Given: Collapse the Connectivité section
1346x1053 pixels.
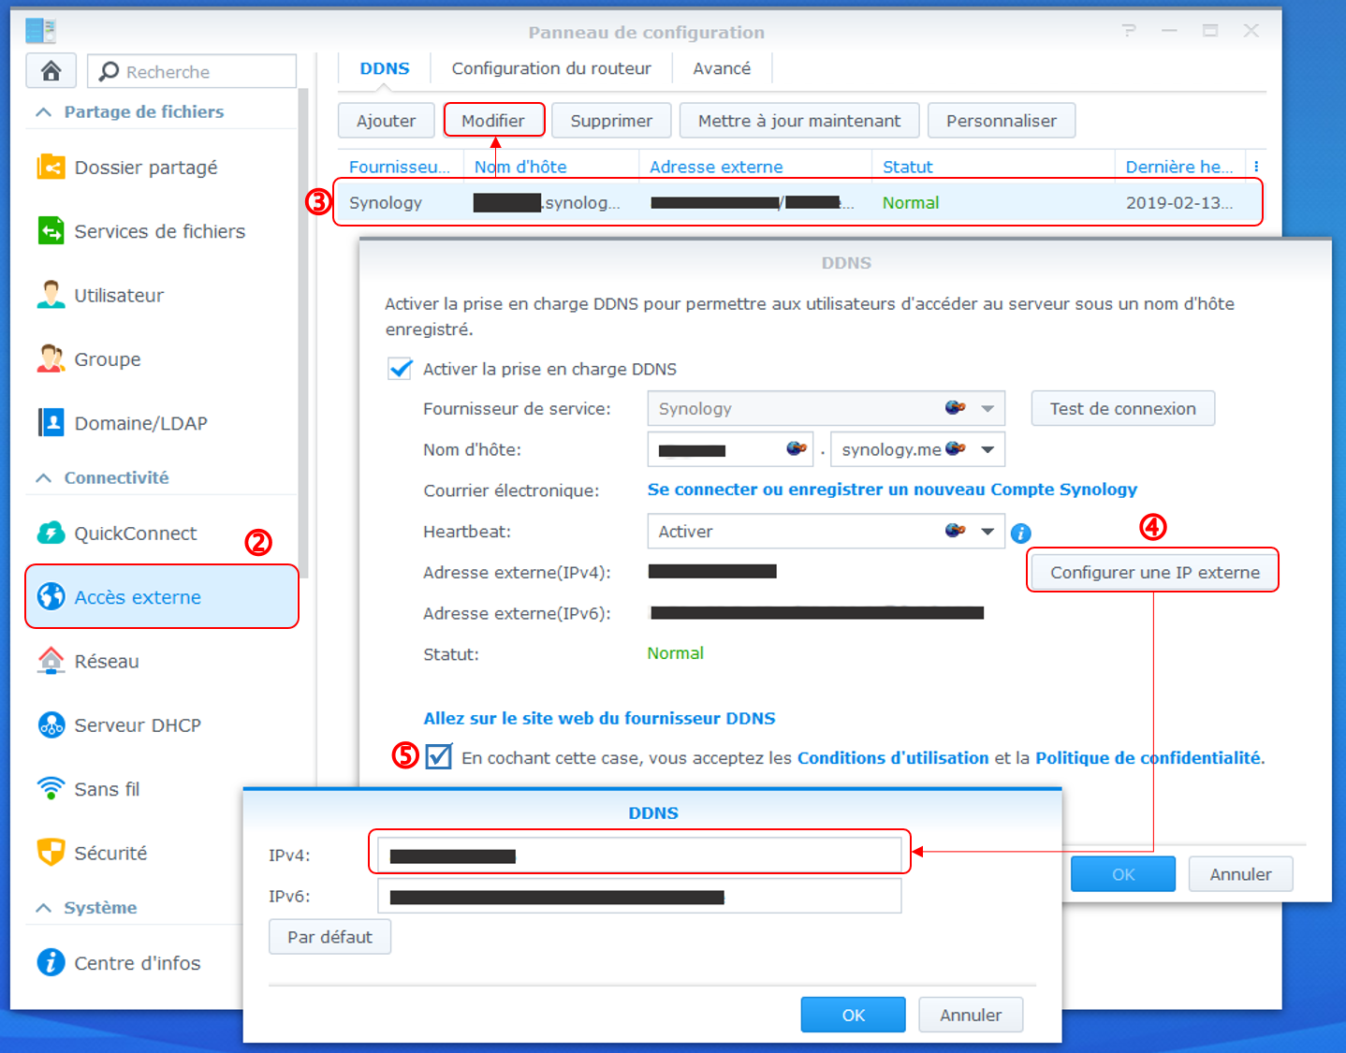Looking at the screenshot, I should 43,478.
